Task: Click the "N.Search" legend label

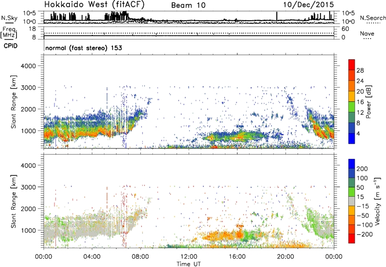Action: (372, 18)
